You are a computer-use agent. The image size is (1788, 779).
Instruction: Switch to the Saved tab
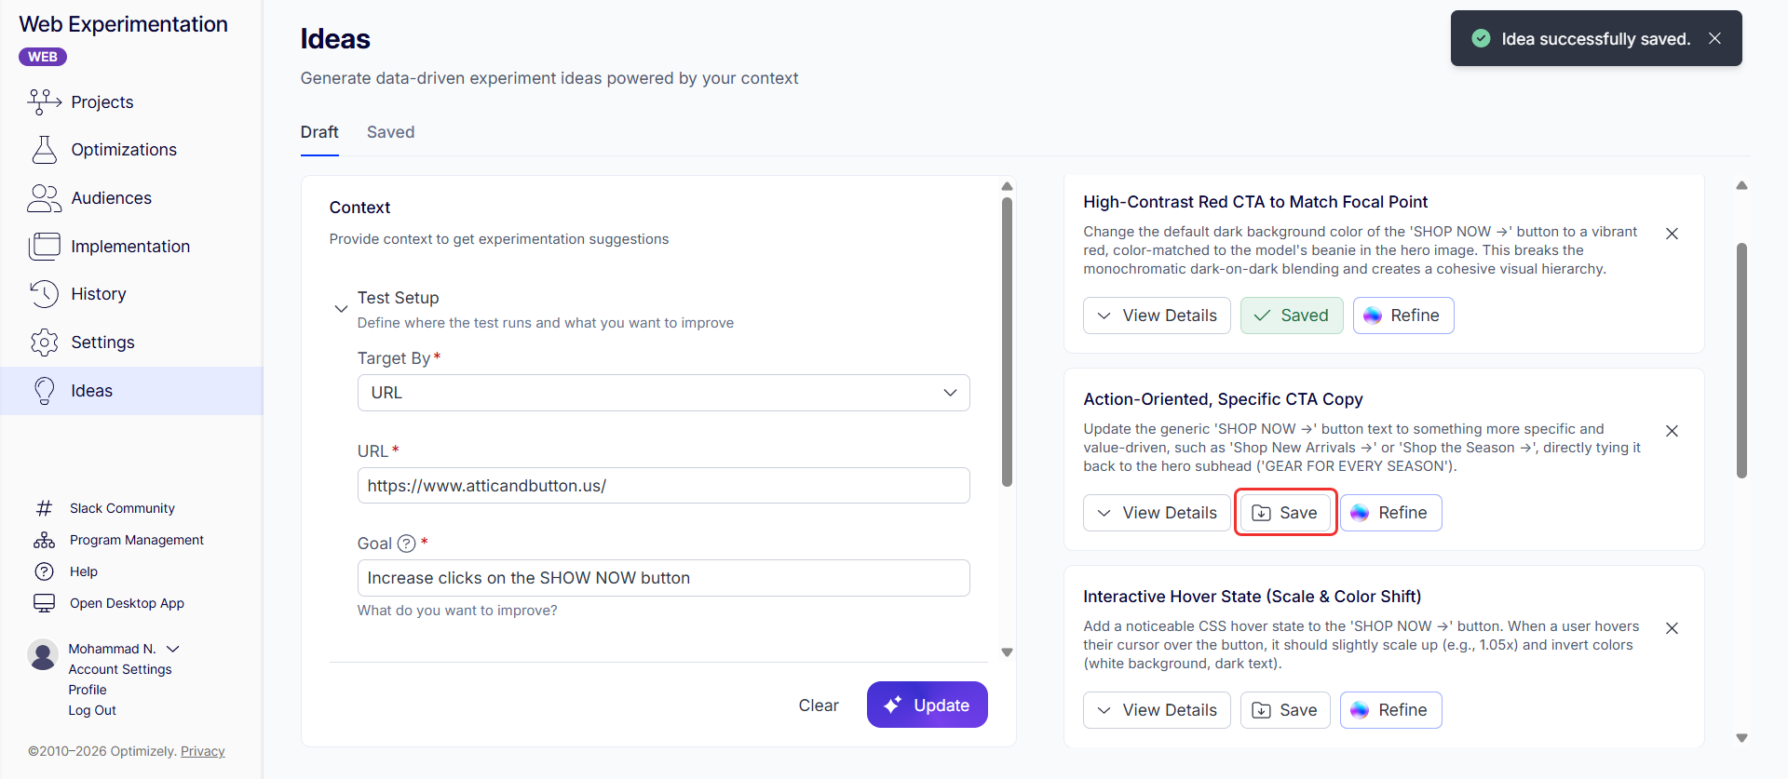(390, 132)
